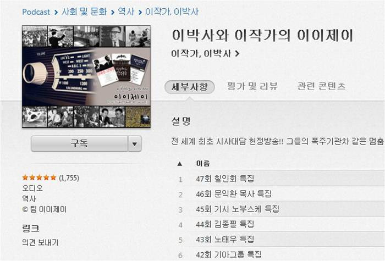
Task: Click the five-star rating
Action: coord(39,177)
